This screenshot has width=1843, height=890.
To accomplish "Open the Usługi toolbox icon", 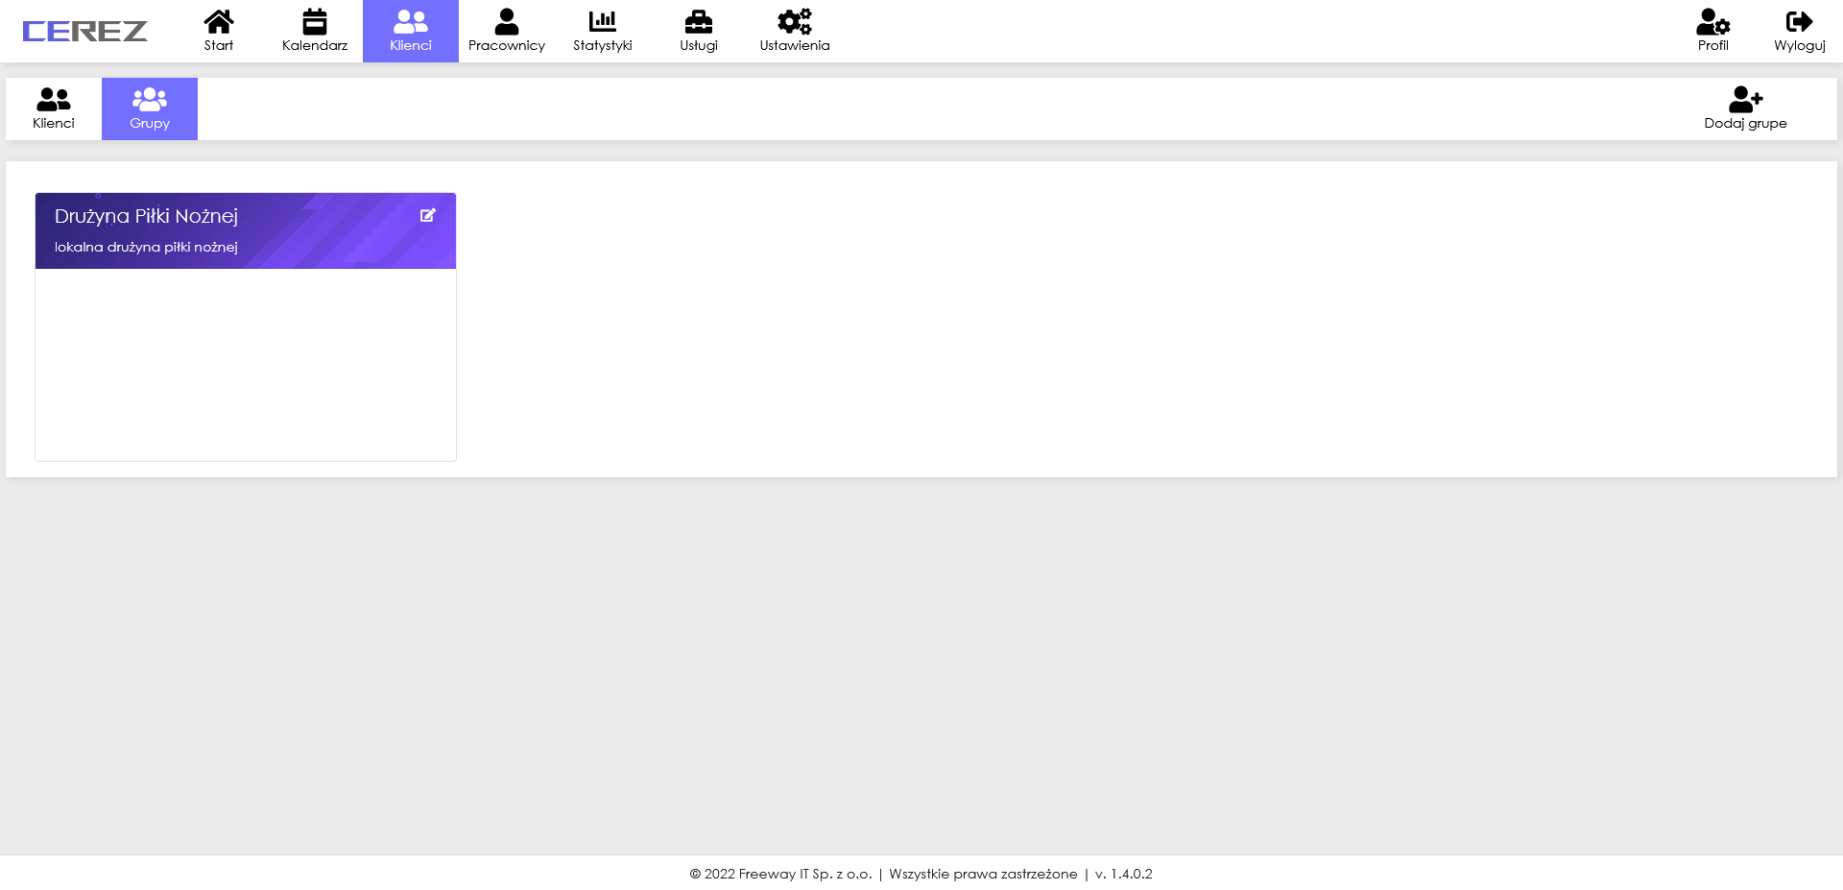I will click(699, 21).
